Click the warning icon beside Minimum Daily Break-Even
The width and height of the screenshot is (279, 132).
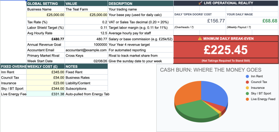pyautogui.click(x=200, y=39)
